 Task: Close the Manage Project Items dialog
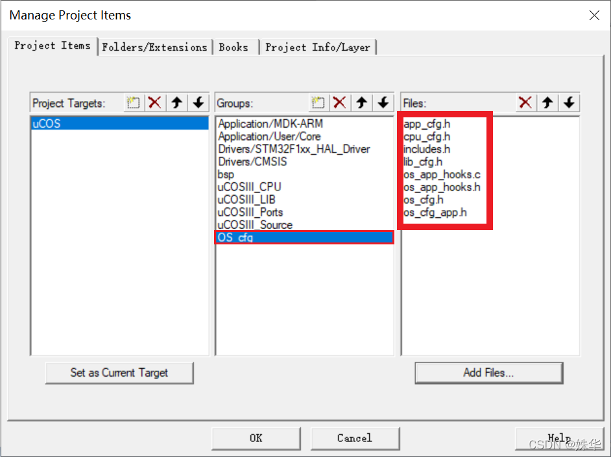pos(594,15)
